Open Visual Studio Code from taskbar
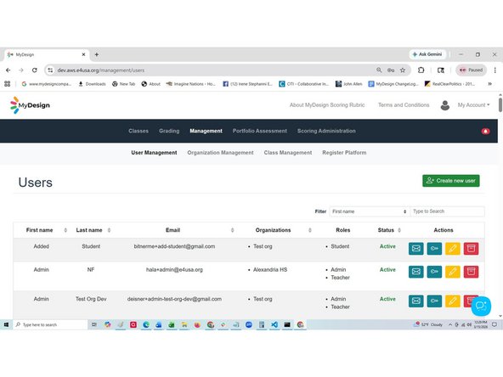The width and height of the screenshot is (503, 377). [274, 324]
